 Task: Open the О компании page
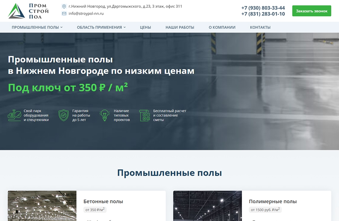222,27
